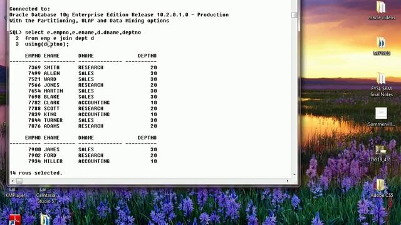Click the SQL window horizontal scroll right arrow
This screenshot has height=225, width=401.
pos(288,181)
